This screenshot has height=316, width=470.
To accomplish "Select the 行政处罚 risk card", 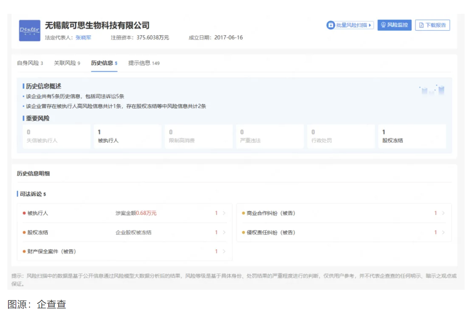I will (341, 136).
